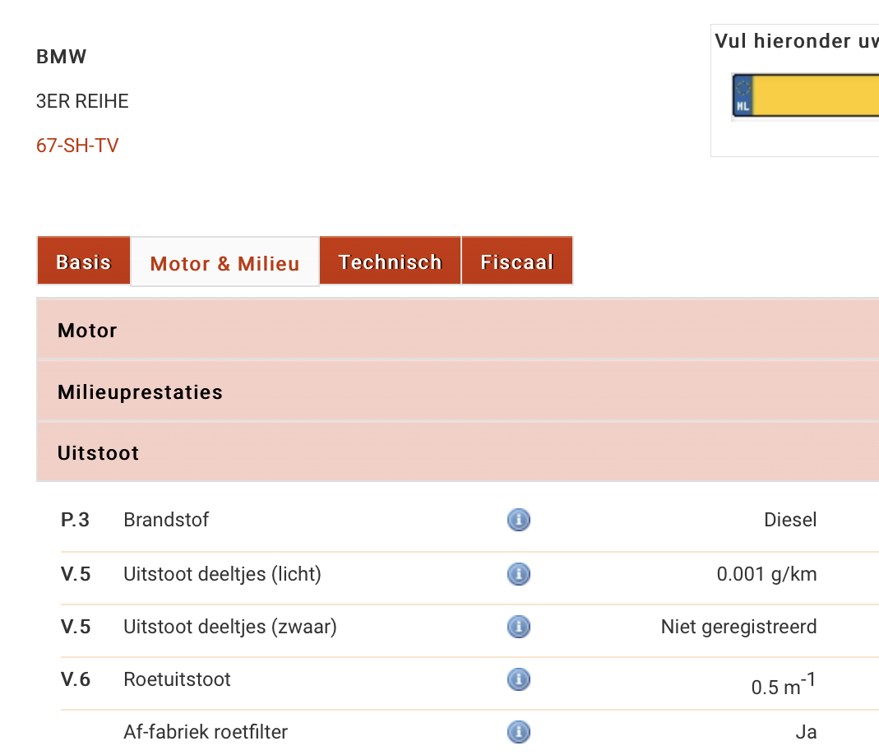This screenshot has width=879, height=755.
Task: Click the Af-fabriek roetfilter label
Action: (x=206, y=732)
